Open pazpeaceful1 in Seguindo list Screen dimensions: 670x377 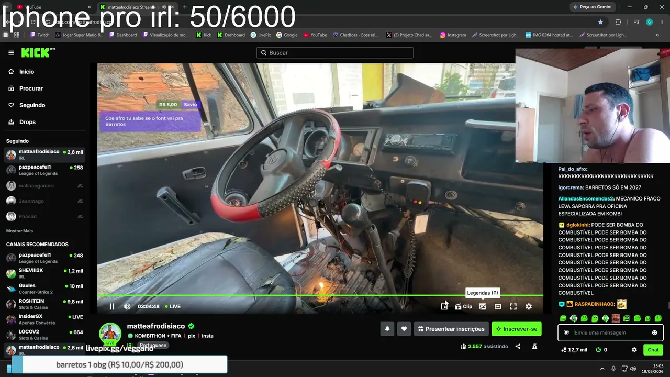pos(44,170)
